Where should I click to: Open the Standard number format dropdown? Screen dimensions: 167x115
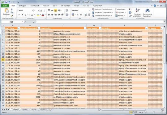(89, 11)
